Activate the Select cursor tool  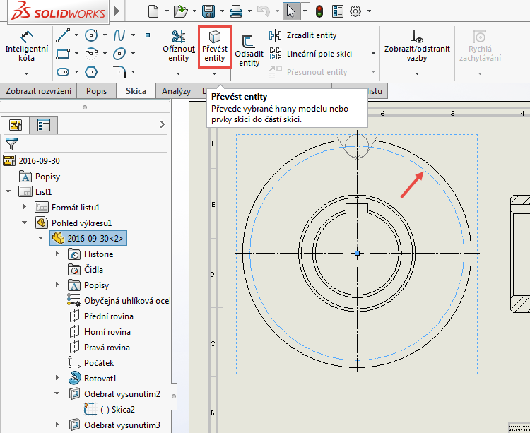pos(291,11)
